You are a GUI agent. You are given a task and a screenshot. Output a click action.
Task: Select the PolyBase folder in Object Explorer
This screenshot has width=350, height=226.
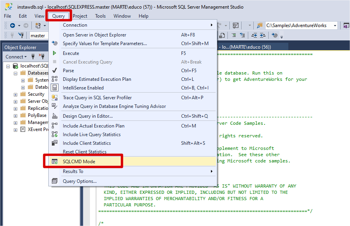37,115
